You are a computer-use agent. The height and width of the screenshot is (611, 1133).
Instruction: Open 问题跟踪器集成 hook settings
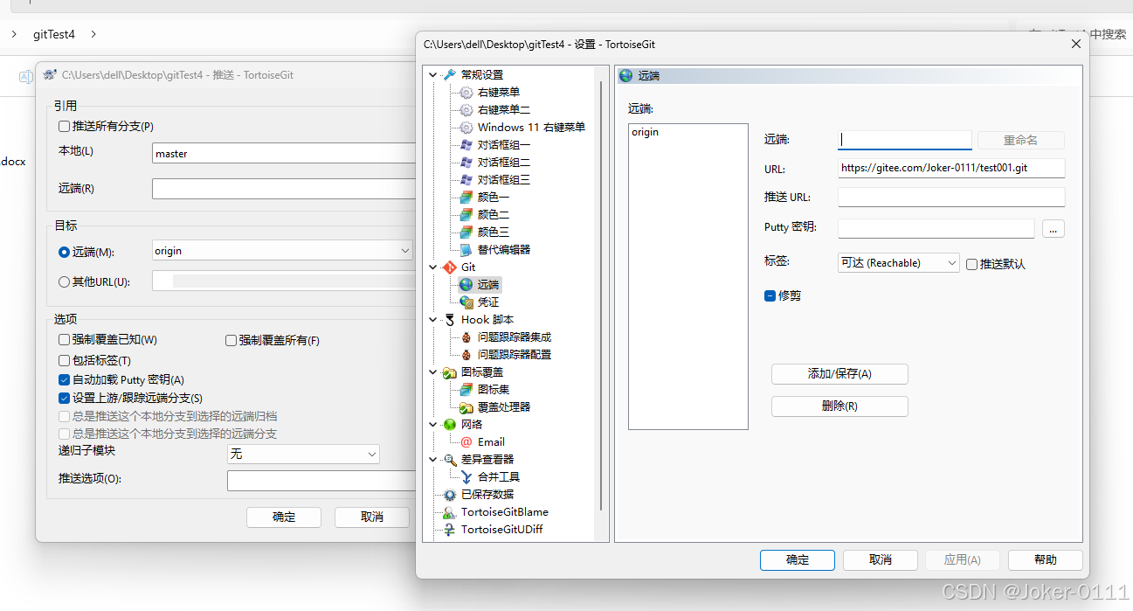point(466,337)
